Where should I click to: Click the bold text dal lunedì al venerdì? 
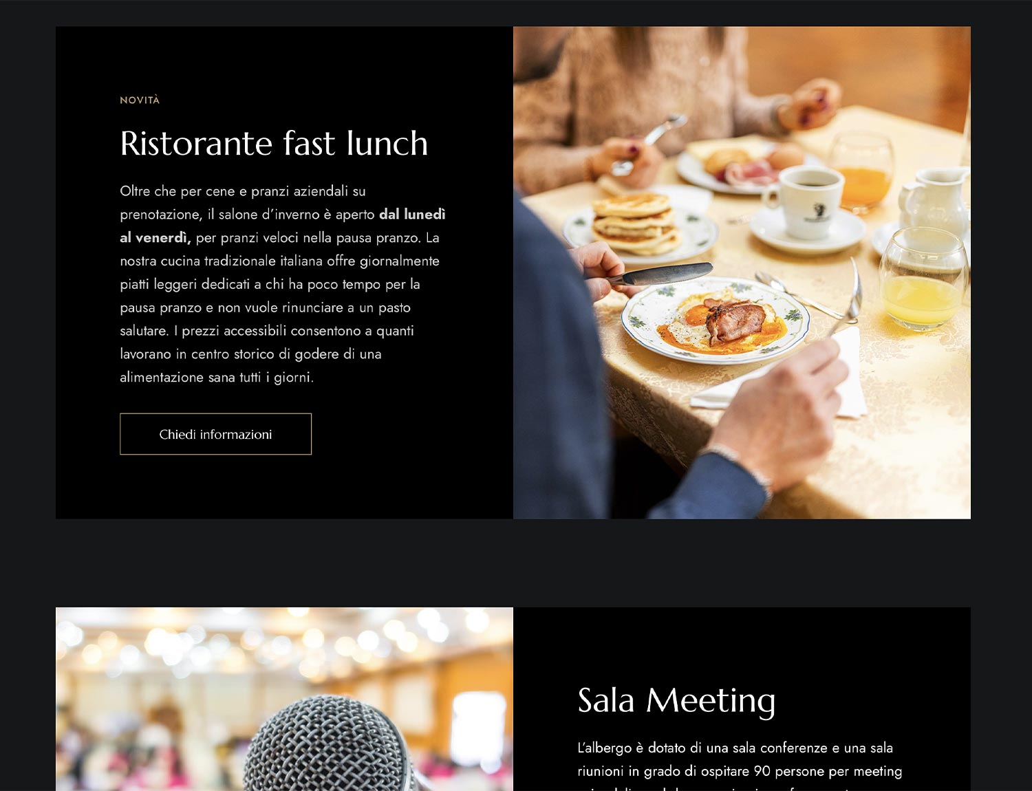click(282, 226)
